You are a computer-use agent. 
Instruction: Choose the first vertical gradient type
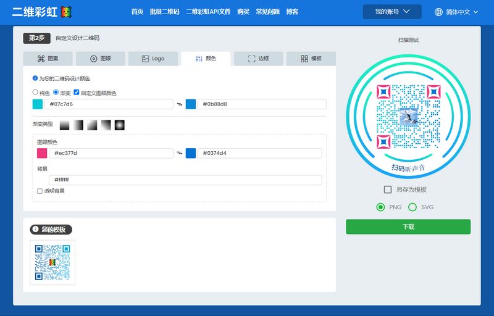[64, 125]
